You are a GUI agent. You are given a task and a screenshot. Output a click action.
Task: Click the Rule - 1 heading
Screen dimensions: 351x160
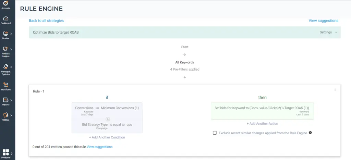[x=38, y=91]
